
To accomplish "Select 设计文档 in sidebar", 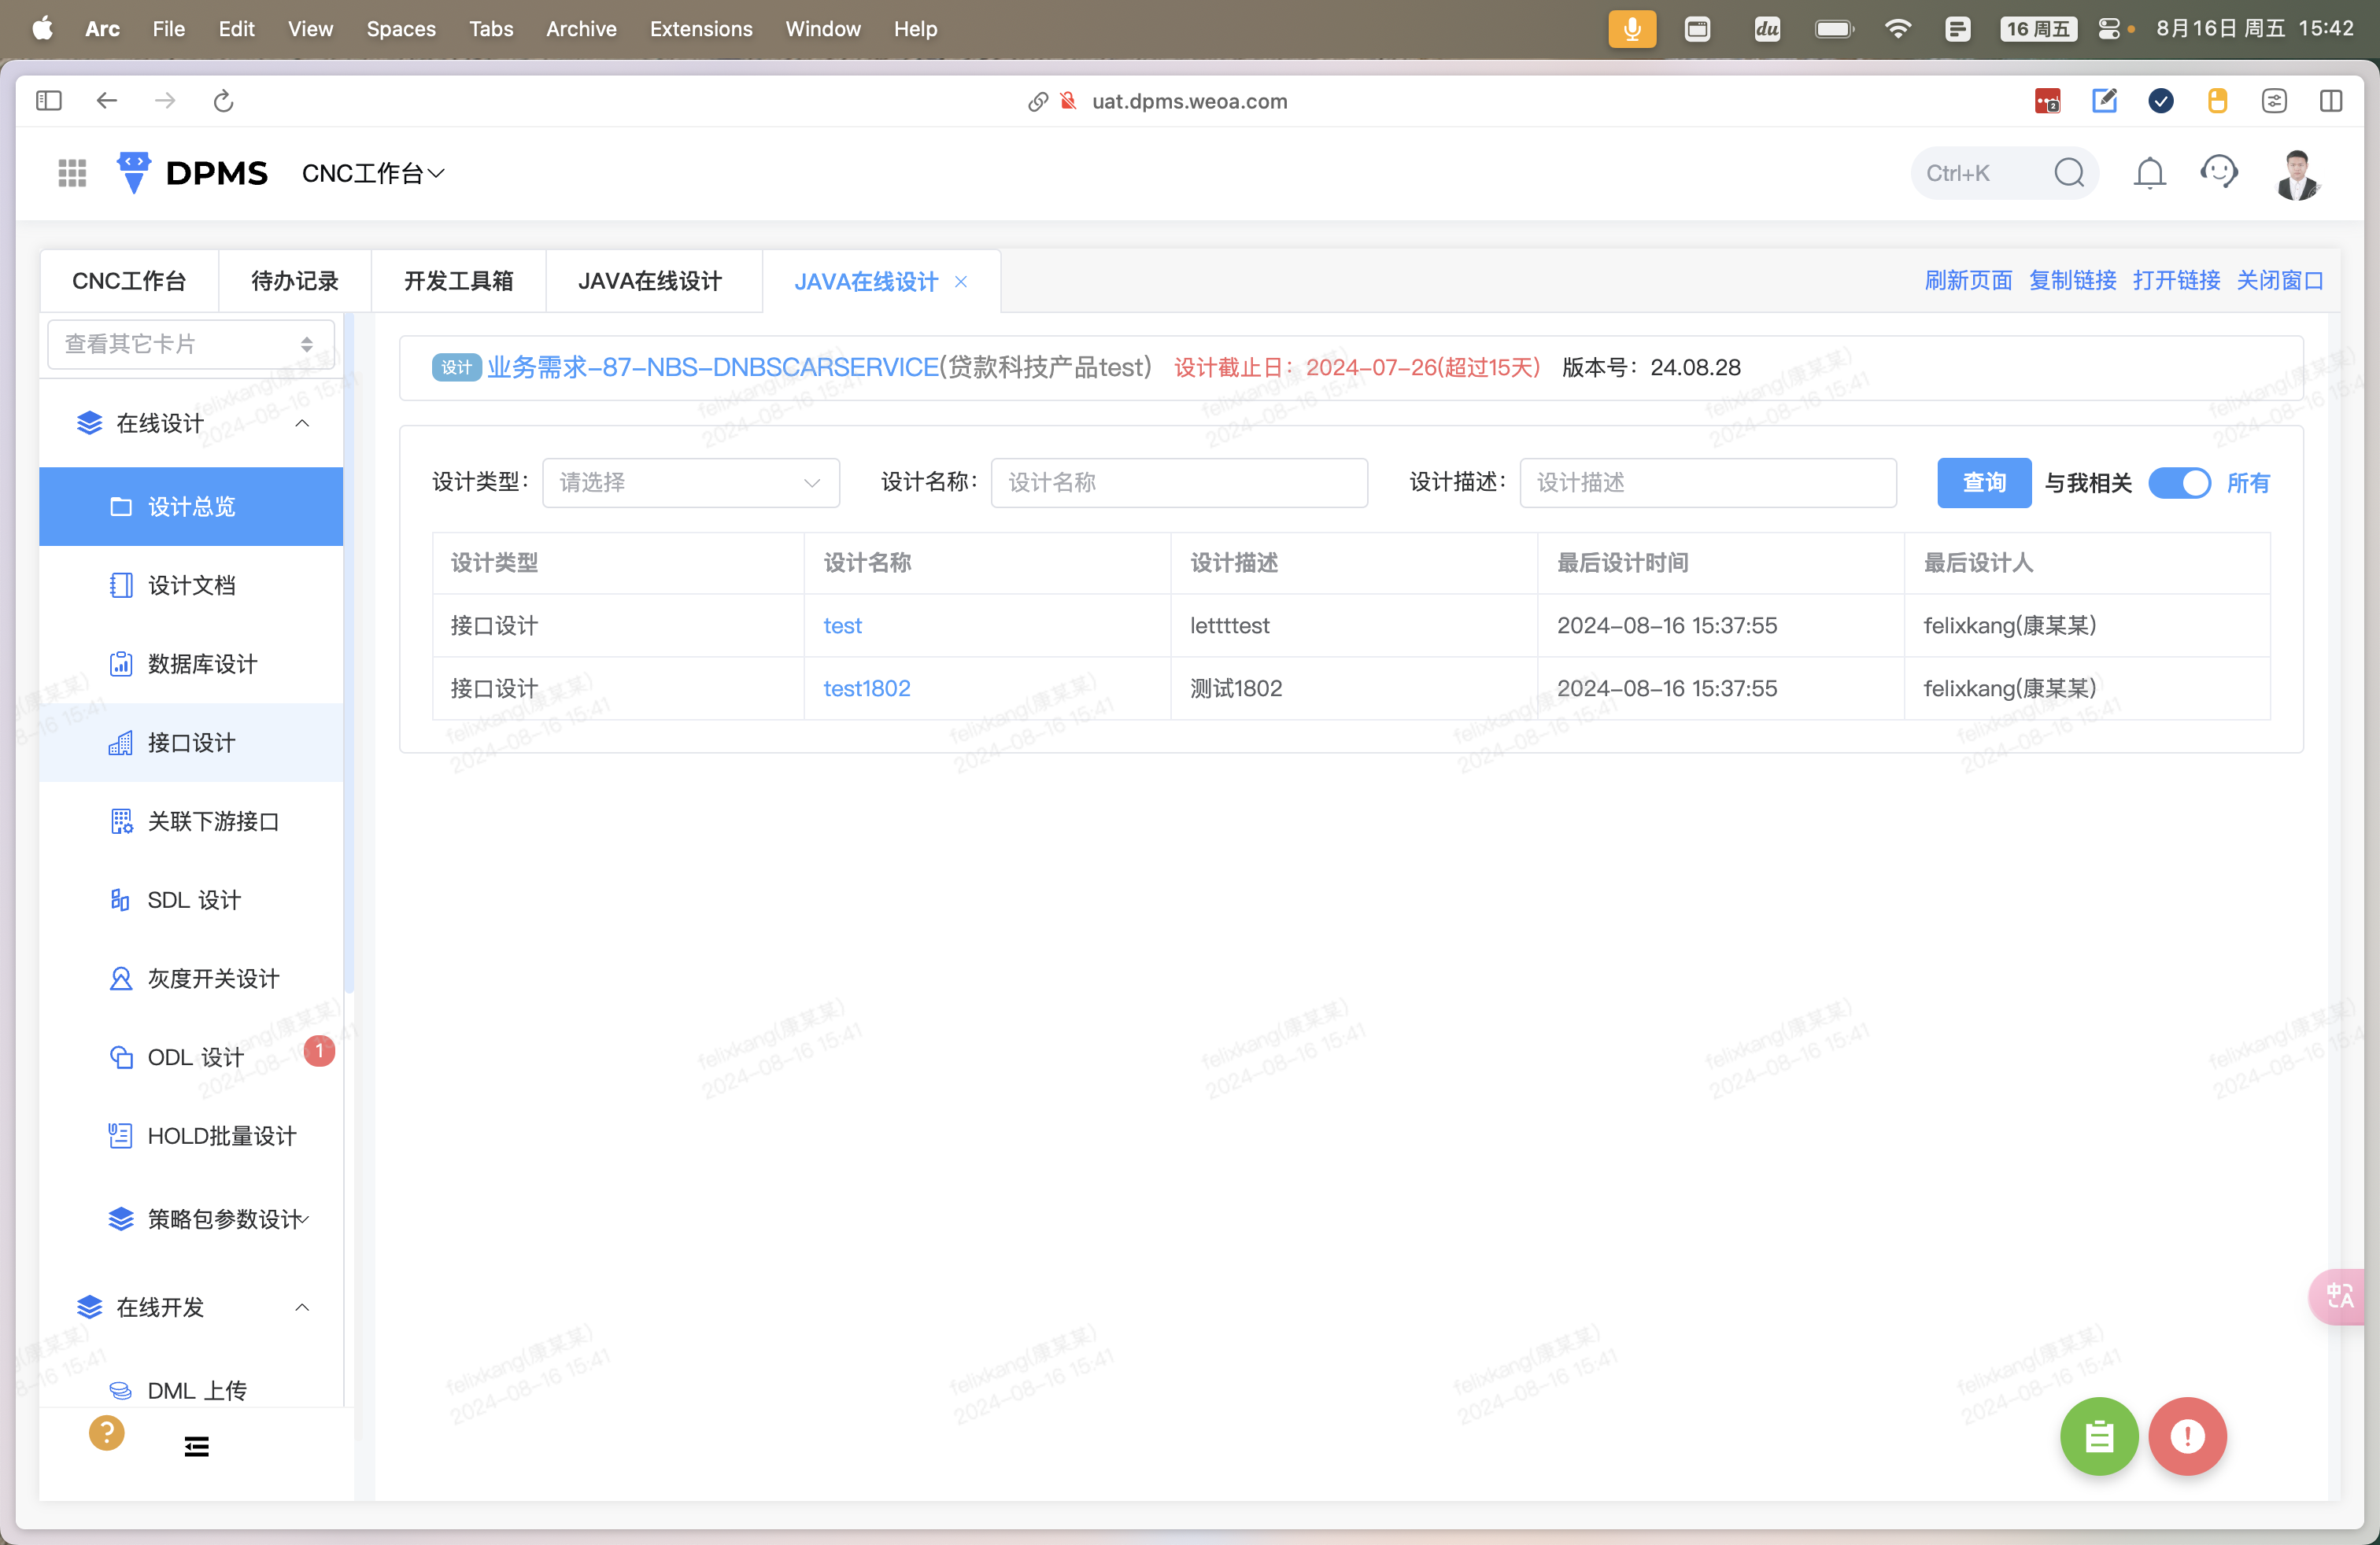I will [x=190, y=584].
